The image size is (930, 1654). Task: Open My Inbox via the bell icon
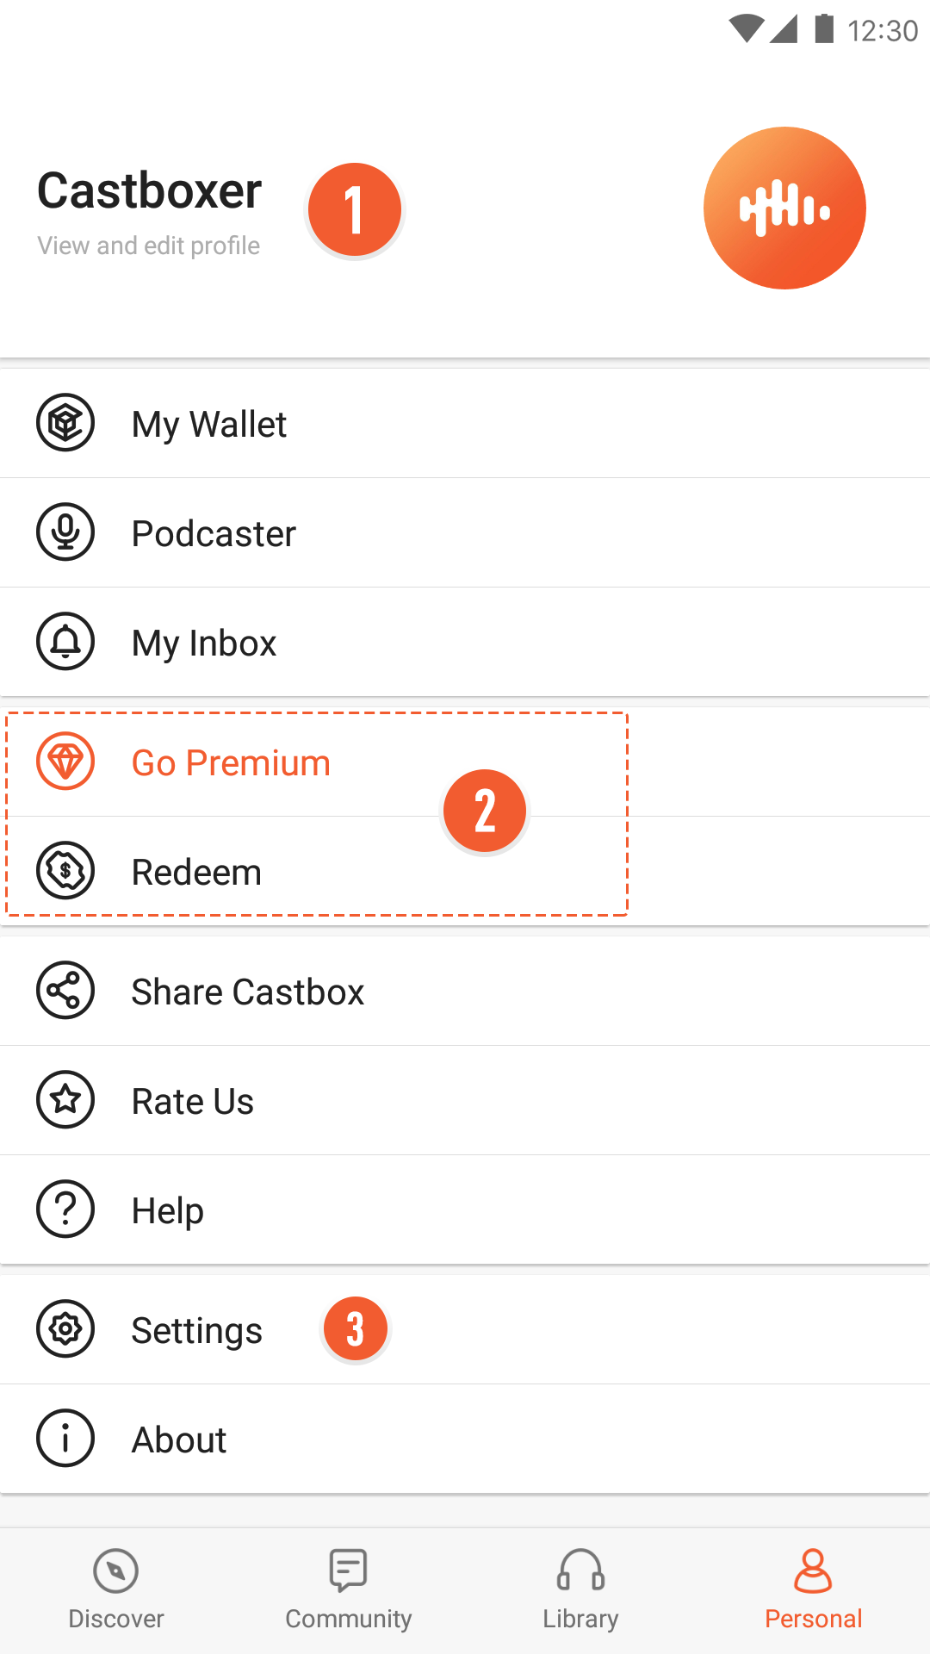65,642
